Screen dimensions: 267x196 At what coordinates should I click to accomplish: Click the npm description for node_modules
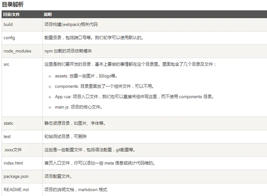(x=68, y=51)
